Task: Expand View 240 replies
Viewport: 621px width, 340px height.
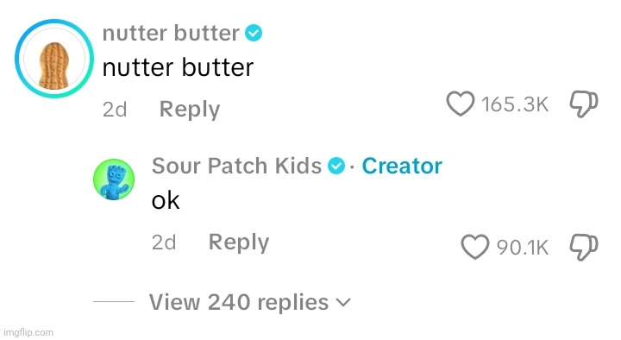Action: tap(250, 302)
